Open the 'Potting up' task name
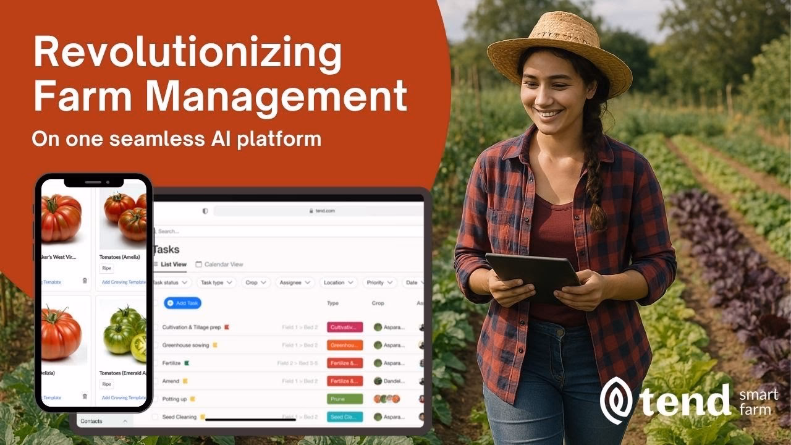This screenshot has width=791, height=445. (x=174, y=399)
